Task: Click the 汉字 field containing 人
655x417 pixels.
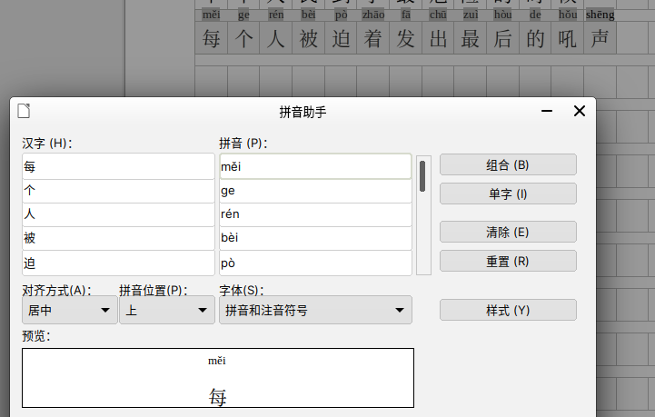Action: point(118,214)
